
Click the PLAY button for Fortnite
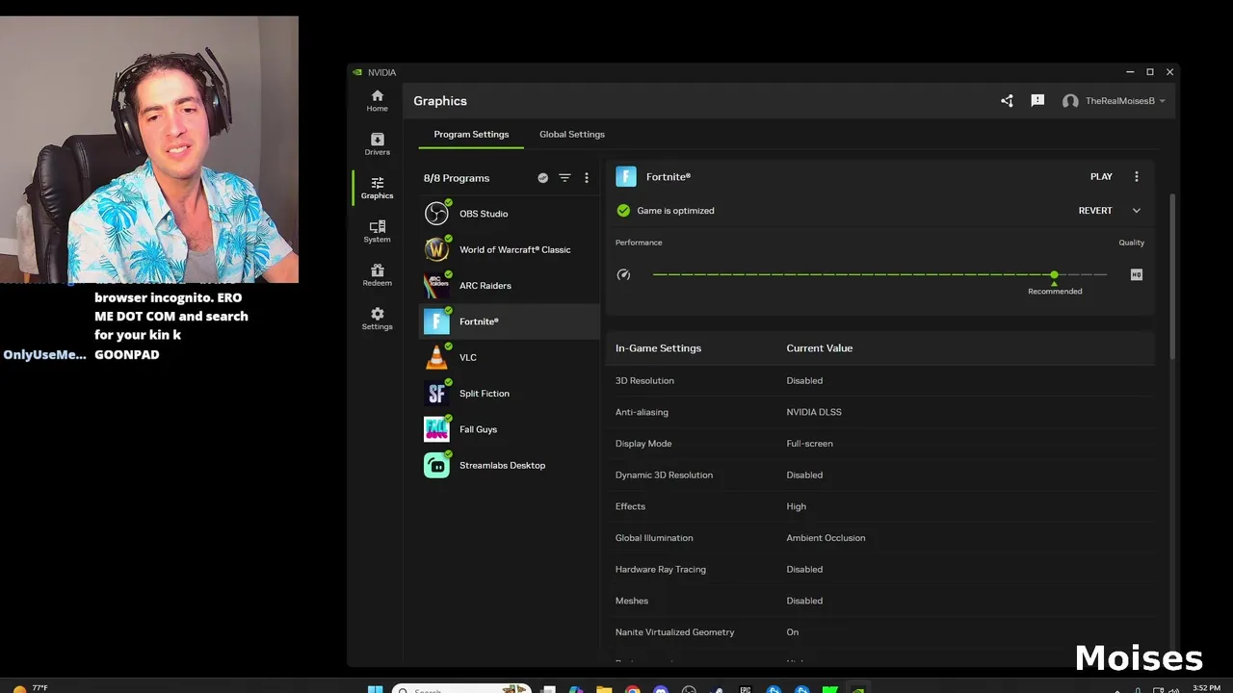pyautogui.click(x=1101, y=177)
